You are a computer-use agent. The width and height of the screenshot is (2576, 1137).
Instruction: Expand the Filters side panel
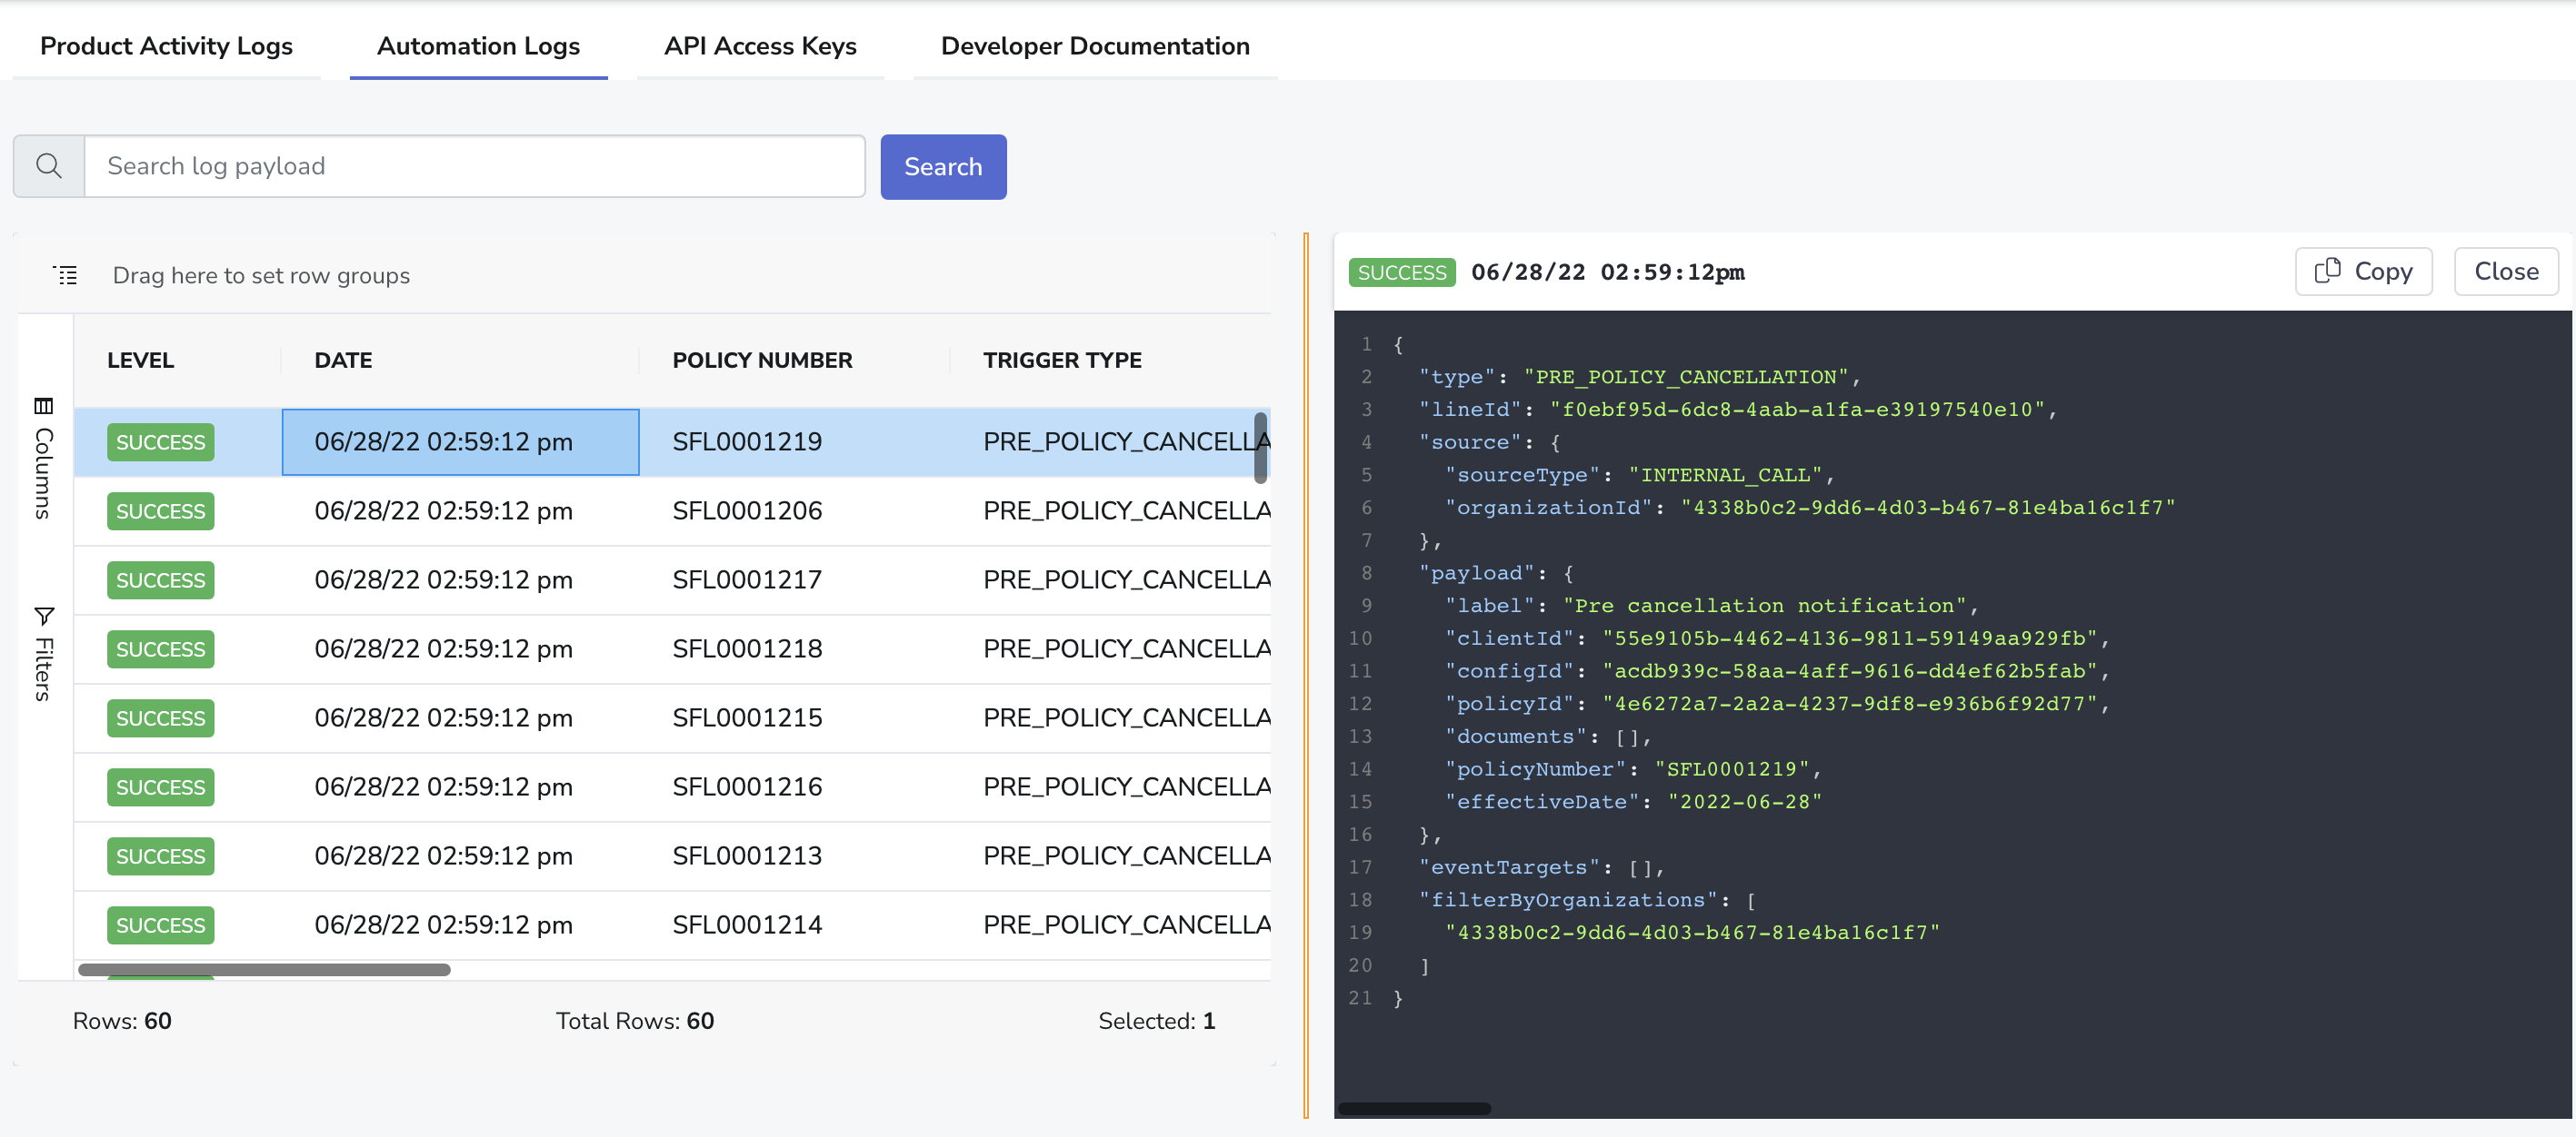(43, 655)
